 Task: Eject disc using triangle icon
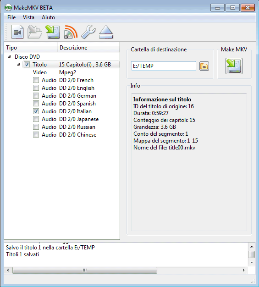point(106,32)
